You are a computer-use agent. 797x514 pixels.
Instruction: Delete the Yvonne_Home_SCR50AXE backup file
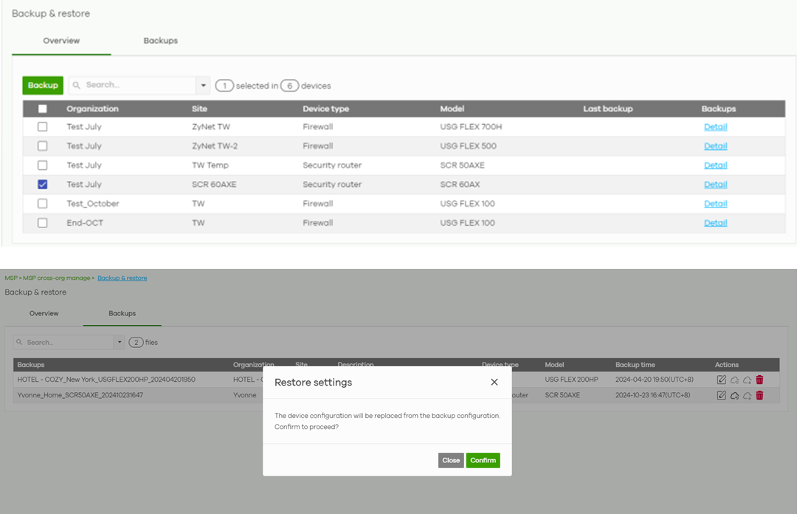coord(759,395)
